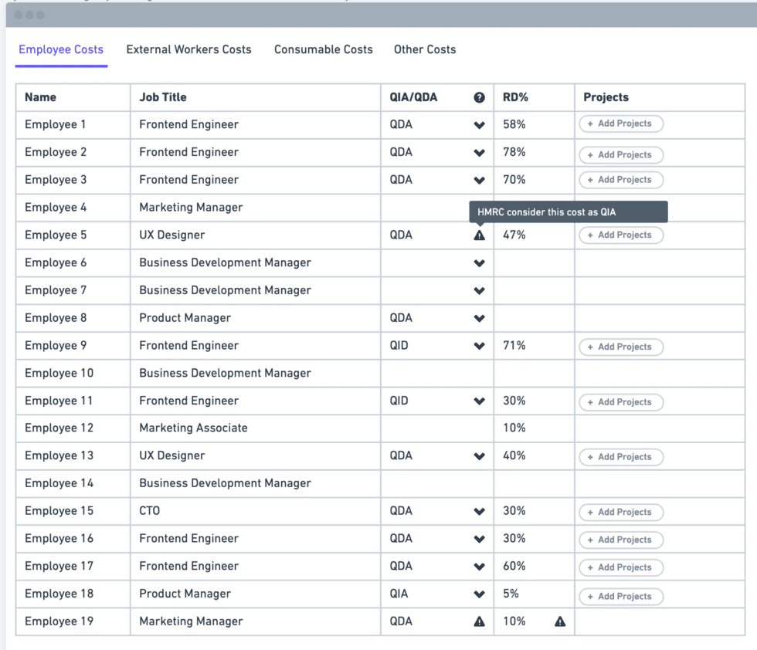Click Employee 12's 10% RD value

[x=514, y=428]
